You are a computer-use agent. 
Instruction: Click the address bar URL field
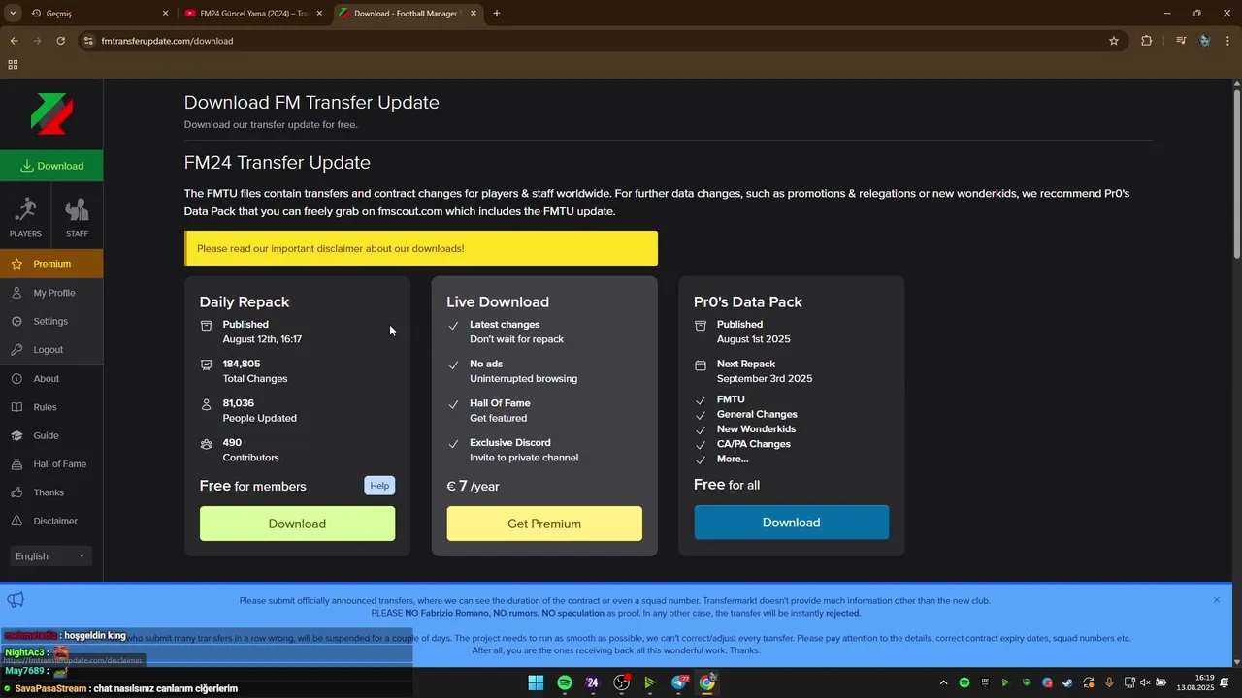click(602, 41)
